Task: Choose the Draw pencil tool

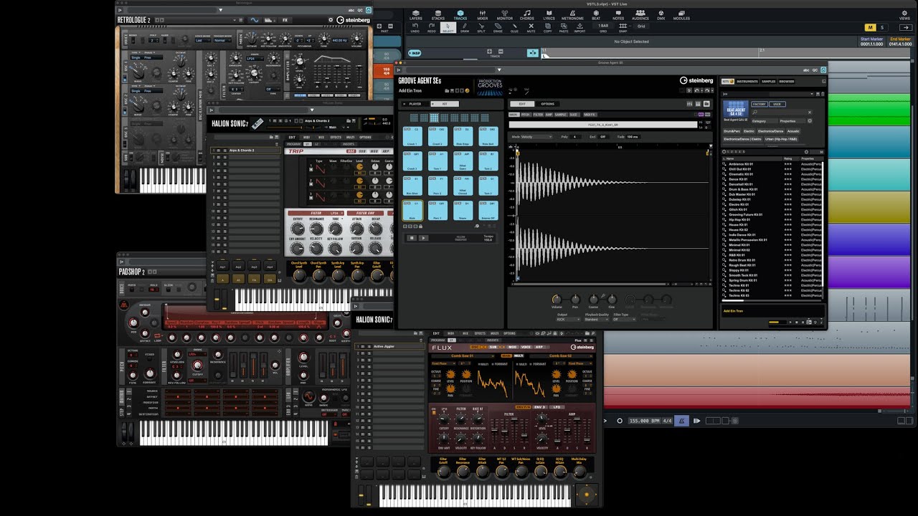Action: click(x=465, y=28)
